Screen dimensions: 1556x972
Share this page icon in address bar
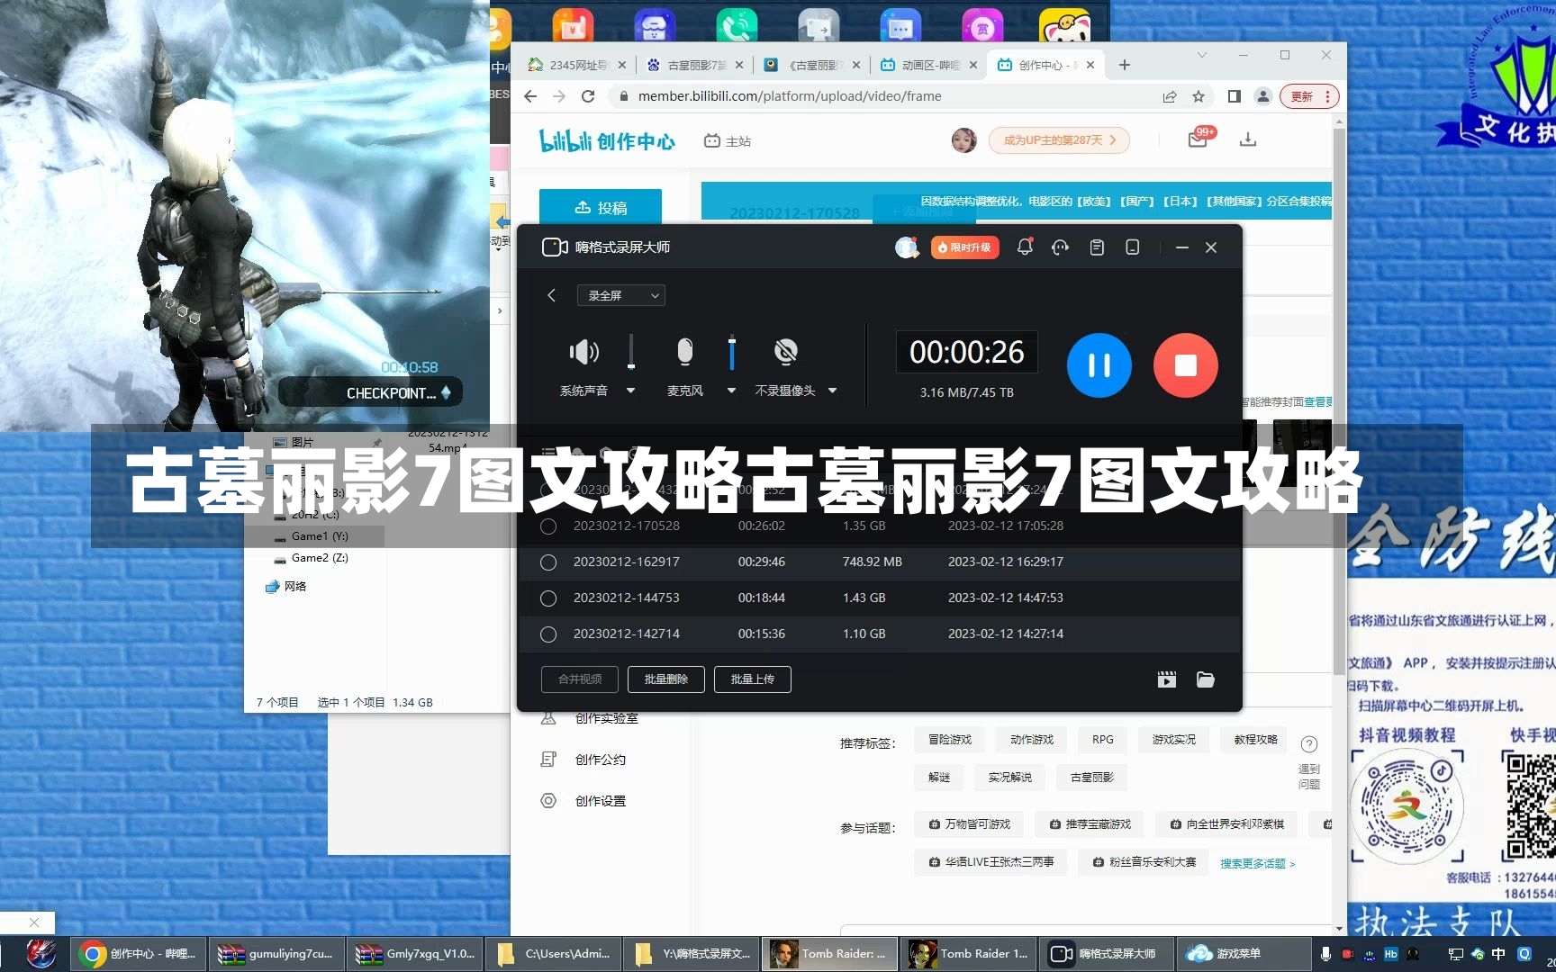[x=1170, y=96]
